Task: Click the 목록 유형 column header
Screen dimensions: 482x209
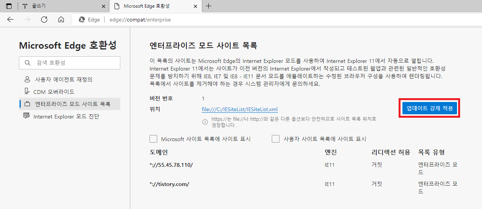Action: 431,152
